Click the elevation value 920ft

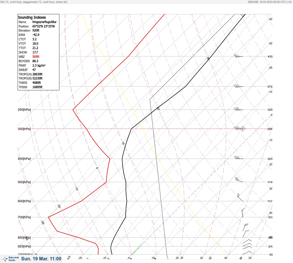36,30
